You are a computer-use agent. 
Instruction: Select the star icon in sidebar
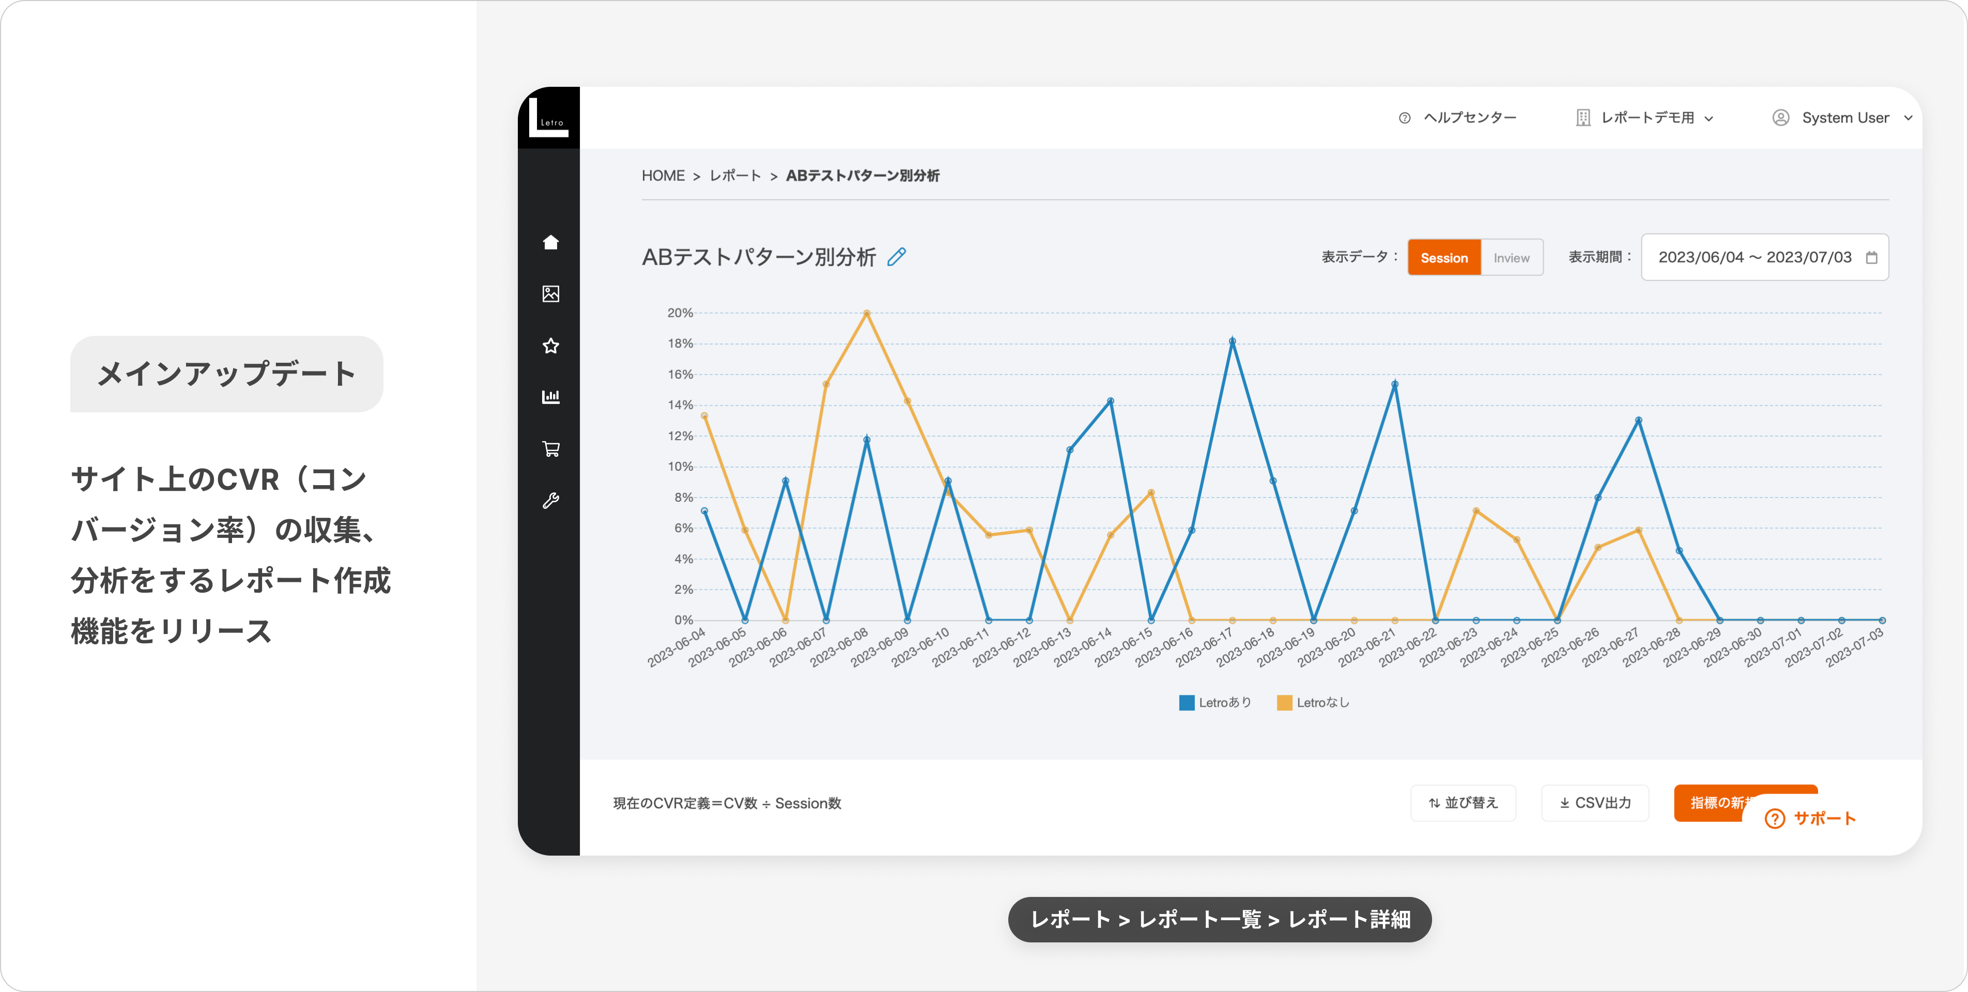[551, 346]
